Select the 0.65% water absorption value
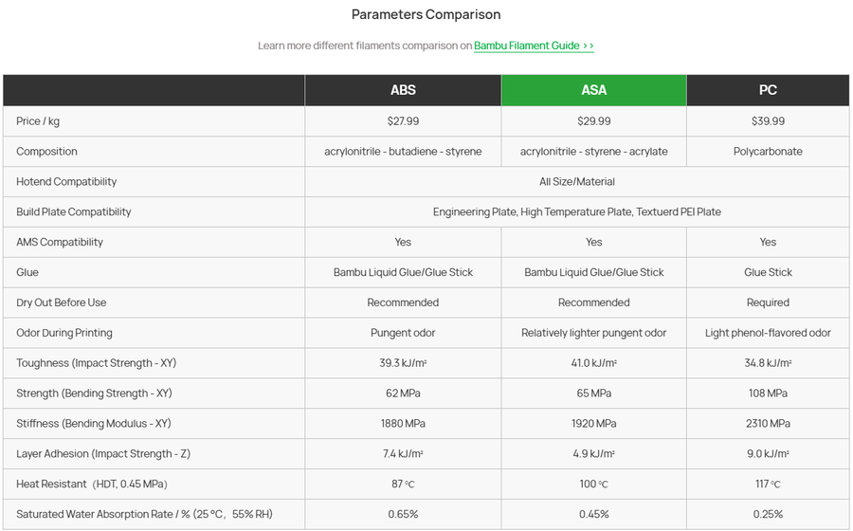The height and width of the screenshot is (531, 853). click(x=403, y=514)
